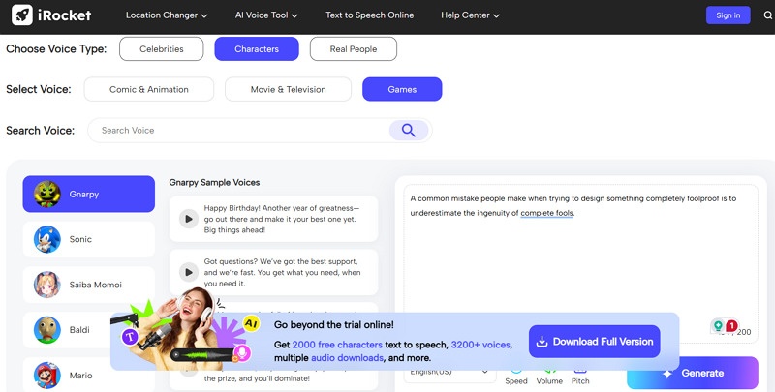Select the Saiba Momoi avatar
The image size is (775, 392).
pyautogui.click(x=46, y=285)
